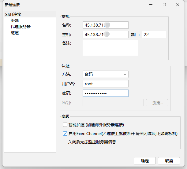Click the 密码 password field
The width and height of the screenshot is (187, 169).
click(x=105, y=93)
